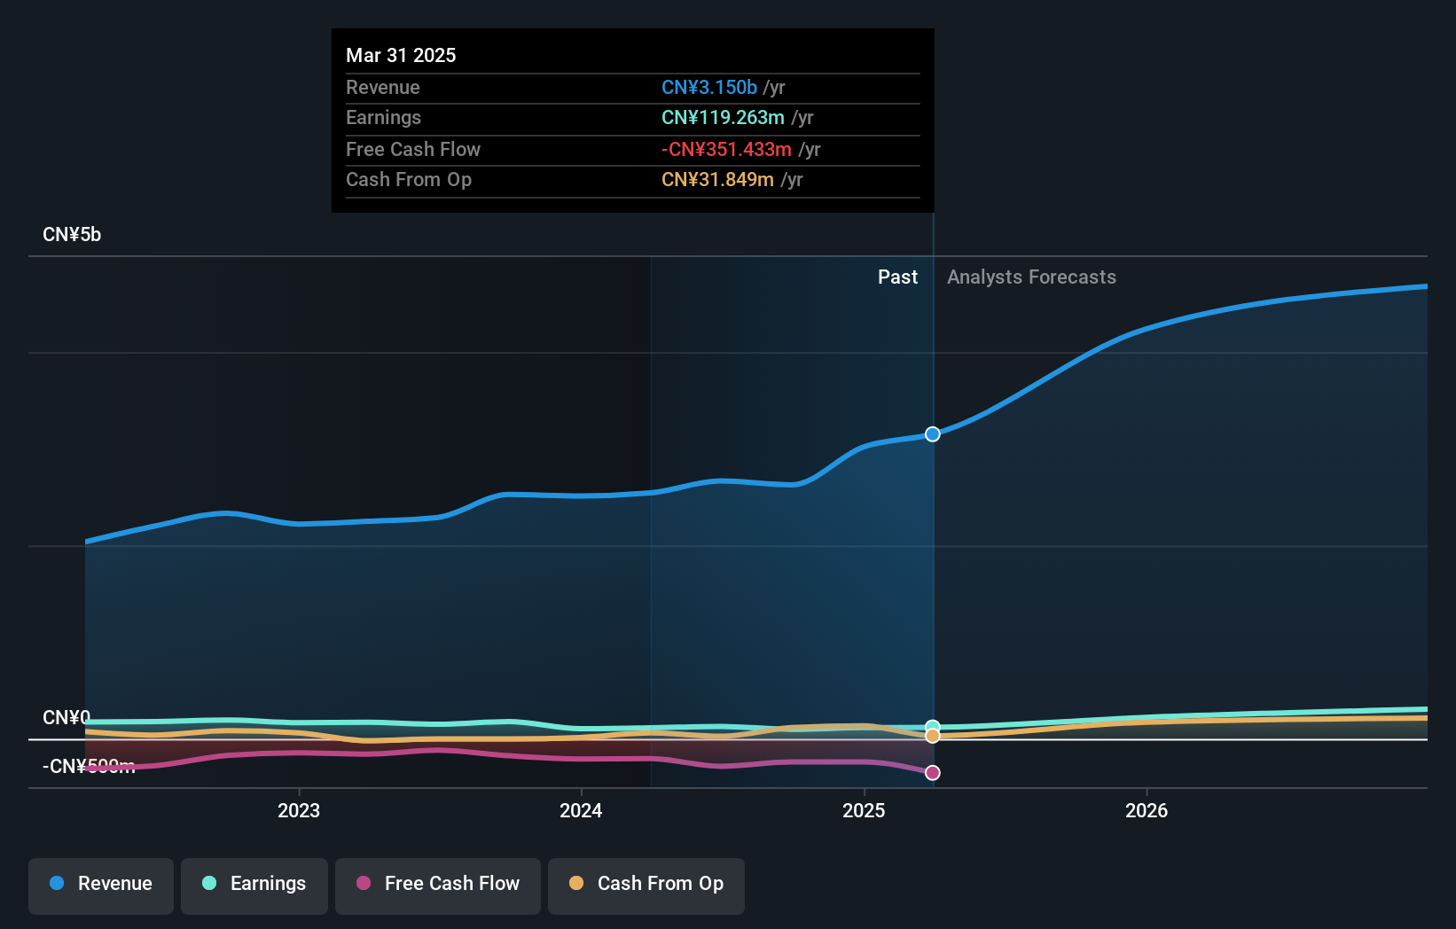
Task: Click the Revenue row label in tooltip
Action: point(383,88)
